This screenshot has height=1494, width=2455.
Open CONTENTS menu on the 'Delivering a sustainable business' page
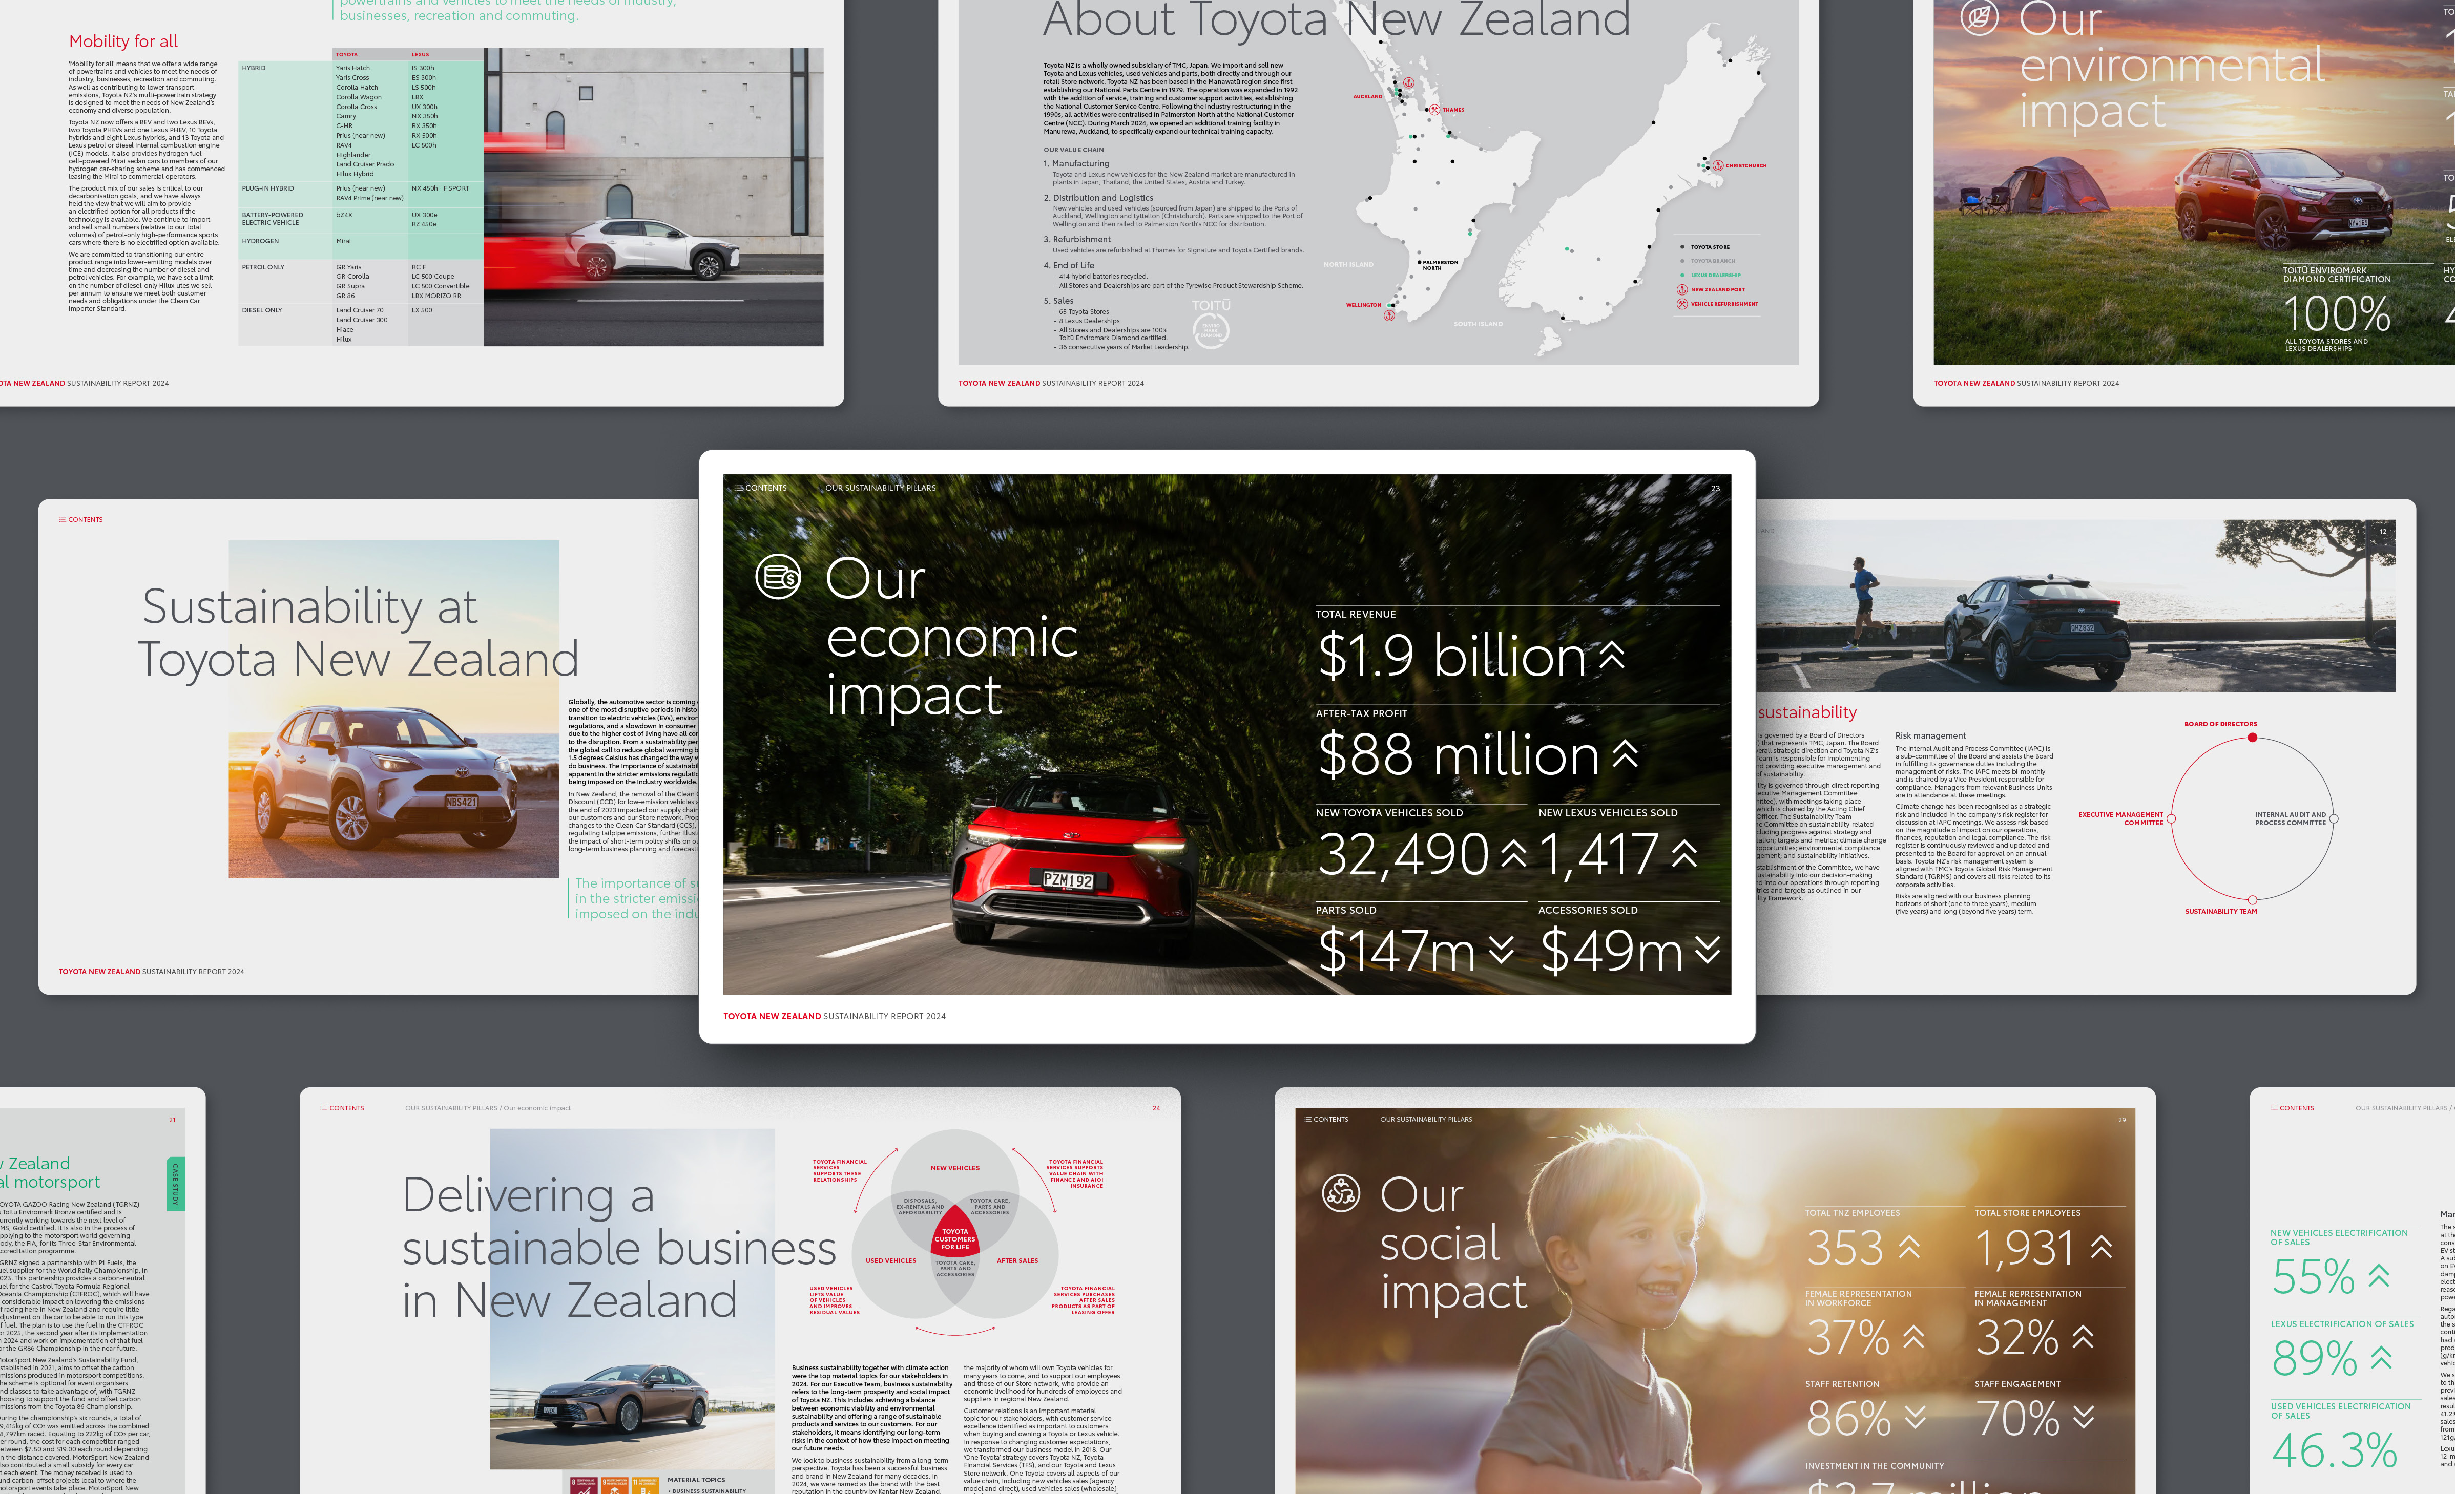point(342,1107)
